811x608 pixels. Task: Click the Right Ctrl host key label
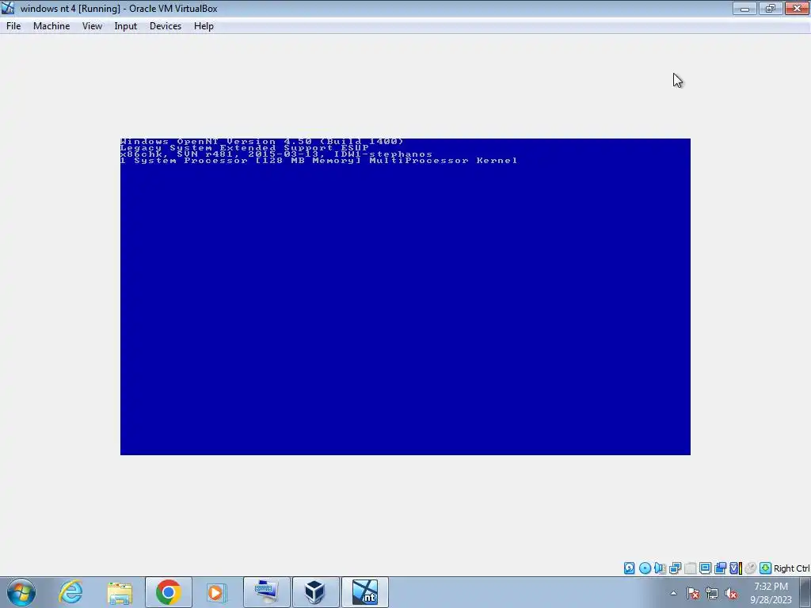[792, 568]
